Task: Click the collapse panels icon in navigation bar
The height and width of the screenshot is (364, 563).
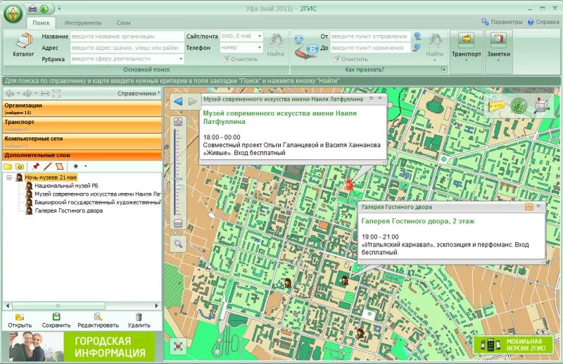Action: [45, 94]
